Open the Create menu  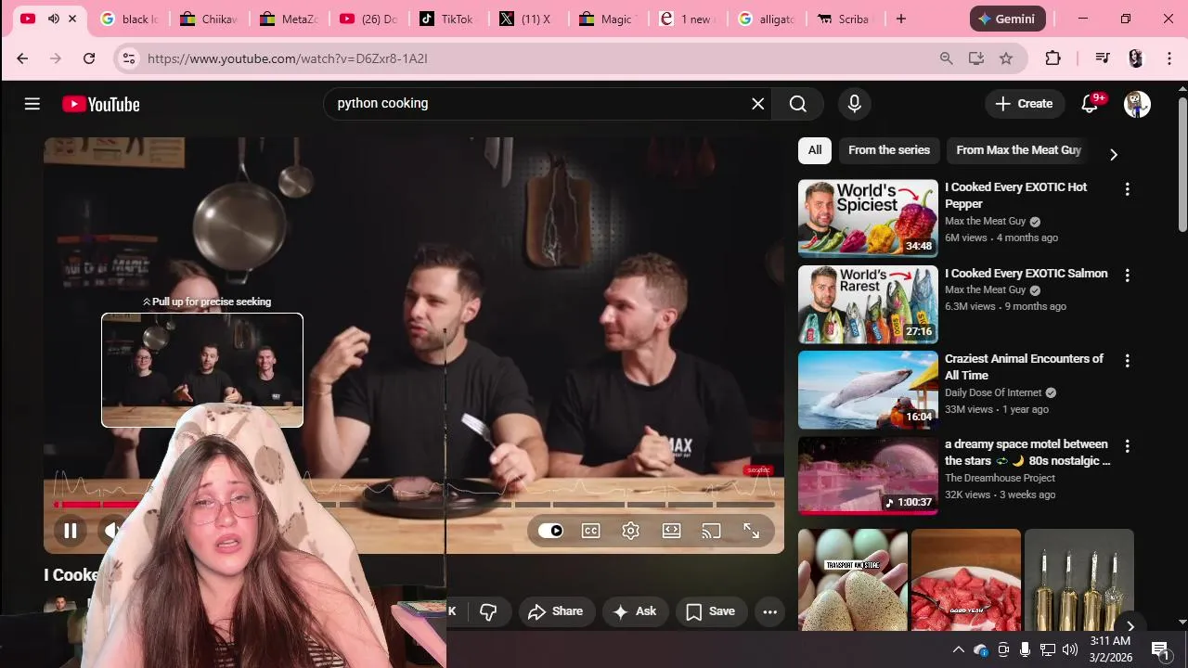1025,104
